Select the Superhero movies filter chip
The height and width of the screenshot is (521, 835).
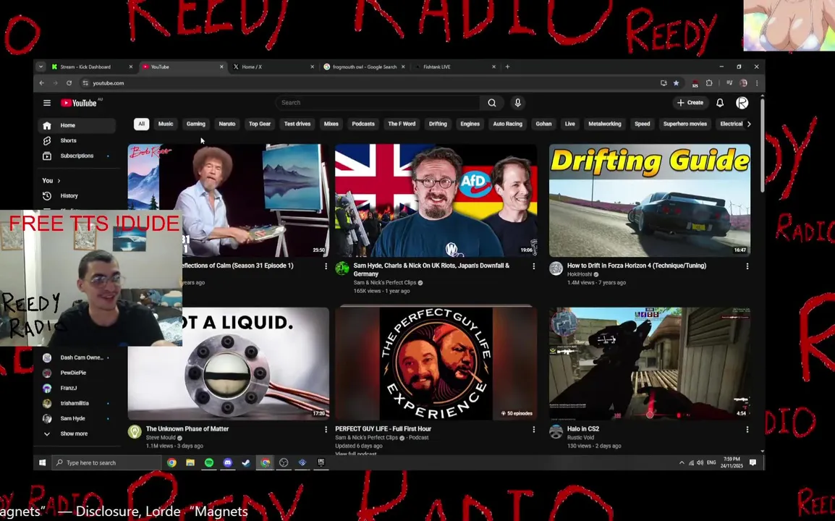(684, 124)
